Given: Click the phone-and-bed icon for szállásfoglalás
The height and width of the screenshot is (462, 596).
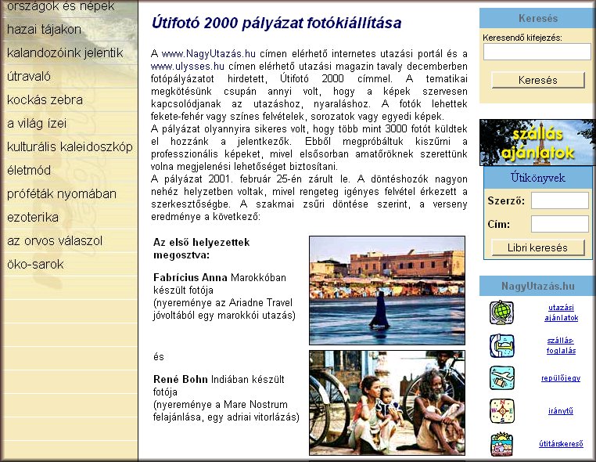Looking at the screenshot, I should tap(501, 345).
